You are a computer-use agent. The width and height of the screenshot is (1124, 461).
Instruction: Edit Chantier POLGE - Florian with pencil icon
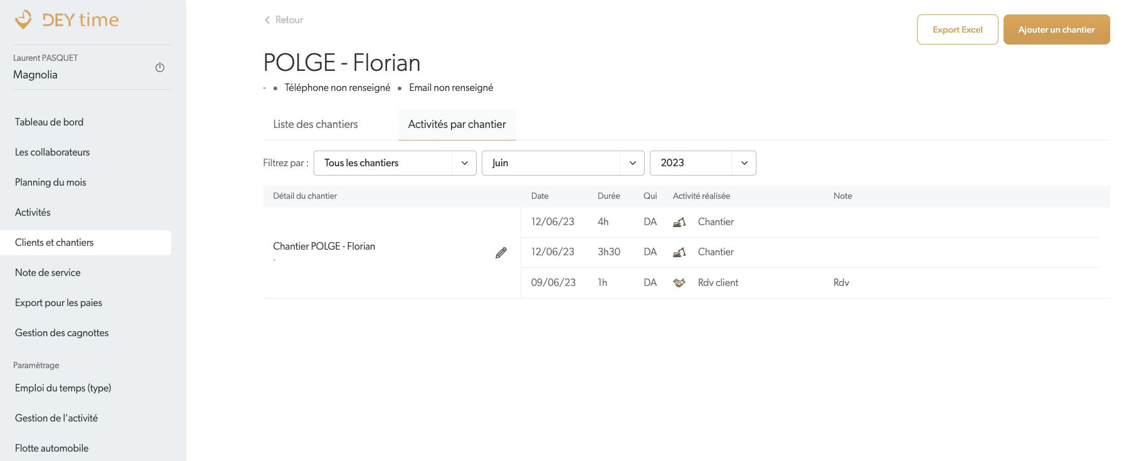tap(501, 253)
